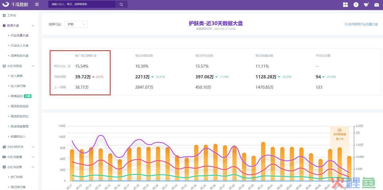Click the 39.72万 current period value
Screen dimensions: 383x190
pos(83,77)
